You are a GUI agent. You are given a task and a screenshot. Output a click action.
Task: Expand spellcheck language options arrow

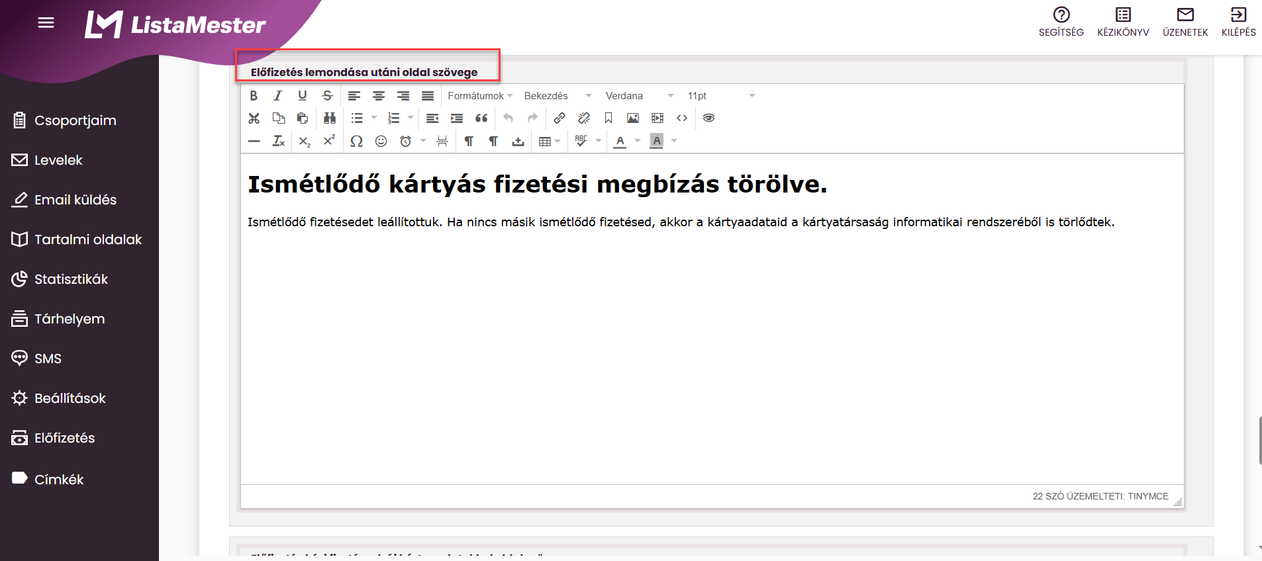[x=599, y=141]
